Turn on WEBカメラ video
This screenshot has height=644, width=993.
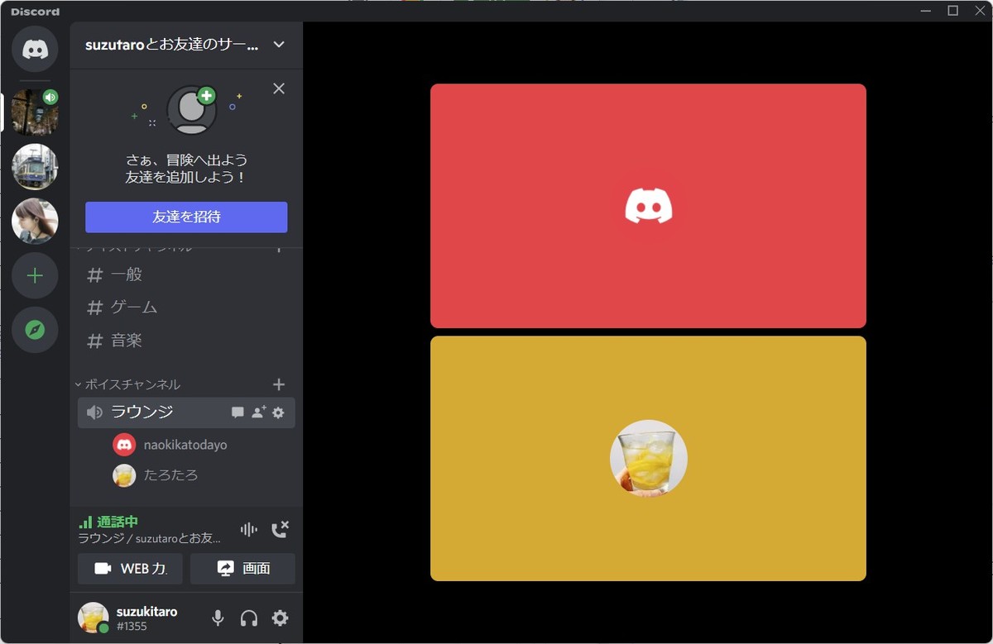click(130, 569)
